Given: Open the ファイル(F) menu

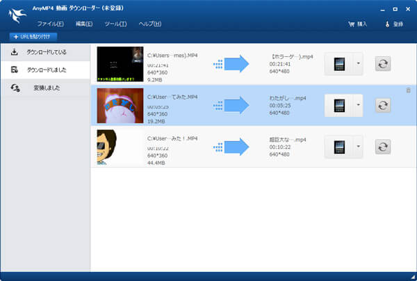Looking at the screenshot, I should (x=50, y=24).
